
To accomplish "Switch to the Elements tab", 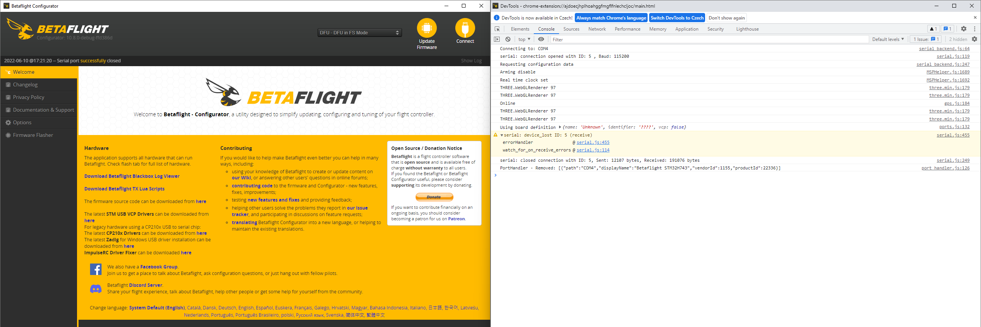I will pyautogui.click(x=520, y=29).
